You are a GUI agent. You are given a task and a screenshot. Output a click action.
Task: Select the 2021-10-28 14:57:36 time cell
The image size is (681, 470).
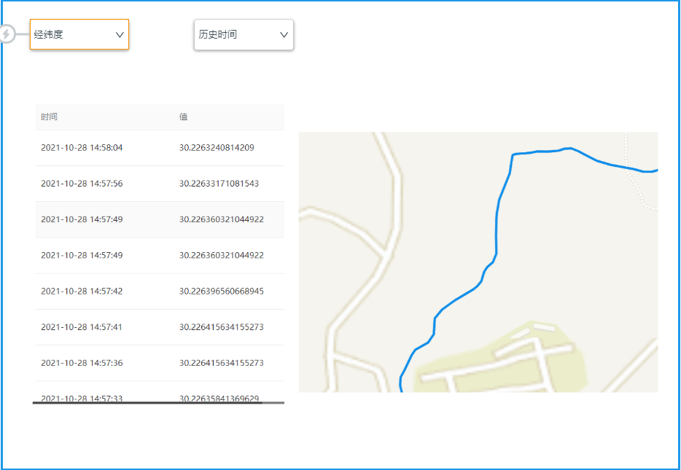82,363
